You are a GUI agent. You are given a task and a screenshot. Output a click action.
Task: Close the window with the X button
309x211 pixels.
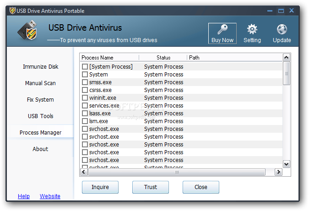point(292,10)
